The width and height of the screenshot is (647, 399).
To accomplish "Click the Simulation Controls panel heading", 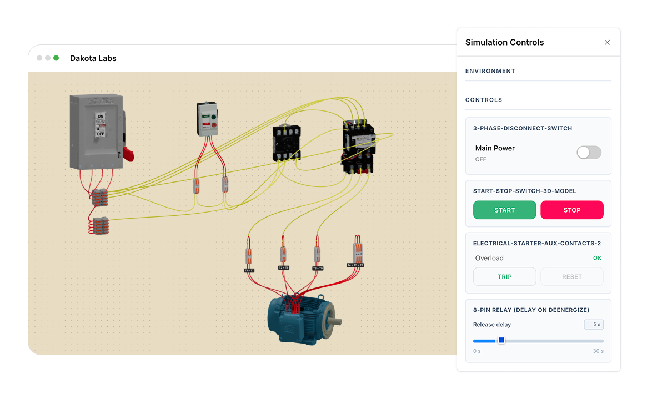I will 505,43.
